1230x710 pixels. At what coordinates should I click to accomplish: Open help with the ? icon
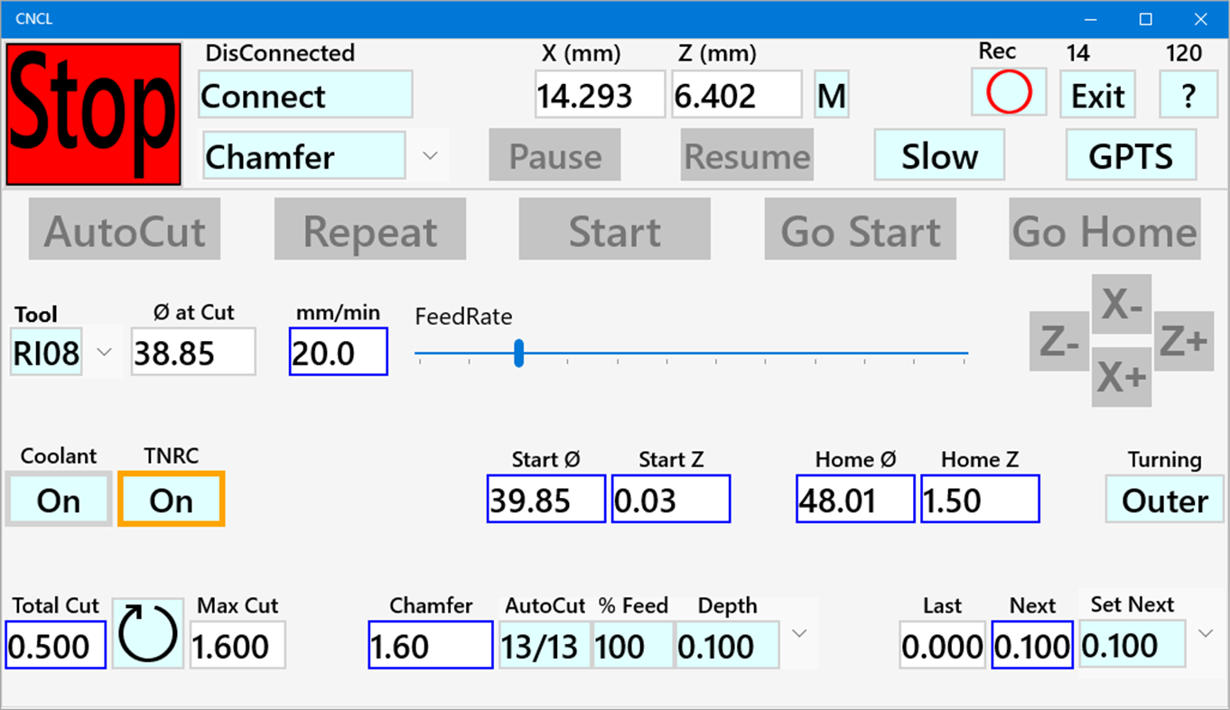(1188, 94)
